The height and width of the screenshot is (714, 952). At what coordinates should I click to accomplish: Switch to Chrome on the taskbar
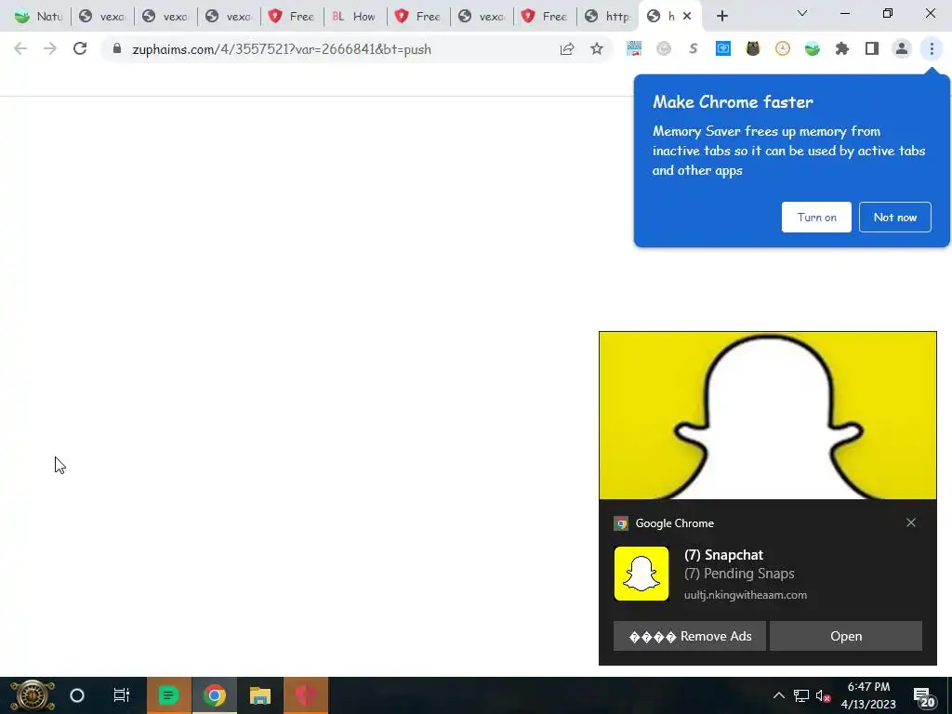coord(215,695)
